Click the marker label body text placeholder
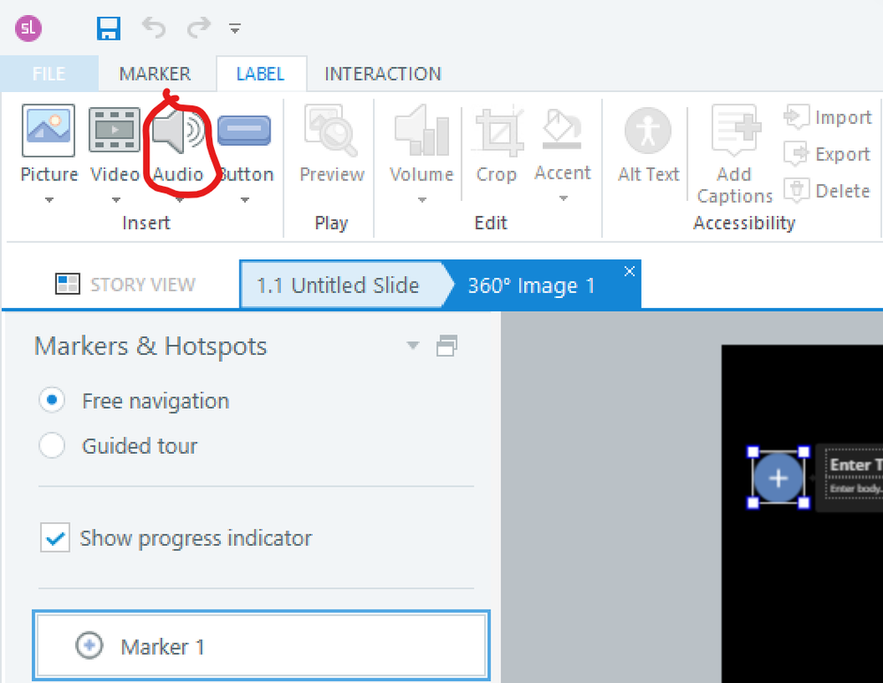The image size is (883, 683). (856, 488)
